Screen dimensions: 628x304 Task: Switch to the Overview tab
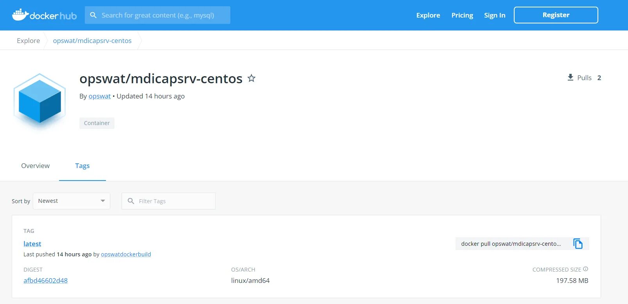click(35, 166)
